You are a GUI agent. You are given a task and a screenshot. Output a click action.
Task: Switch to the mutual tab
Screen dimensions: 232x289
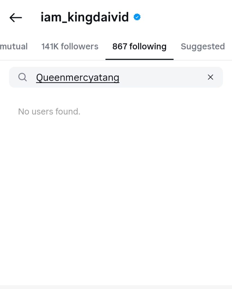[14, 46]
